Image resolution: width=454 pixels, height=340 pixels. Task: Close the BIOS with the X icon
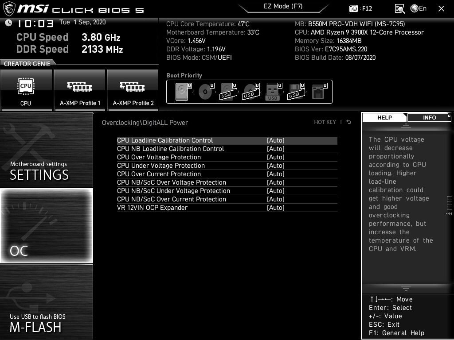(441, 9)
